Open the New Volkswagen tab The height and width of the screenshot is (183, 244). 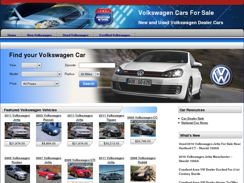[39, 35]
